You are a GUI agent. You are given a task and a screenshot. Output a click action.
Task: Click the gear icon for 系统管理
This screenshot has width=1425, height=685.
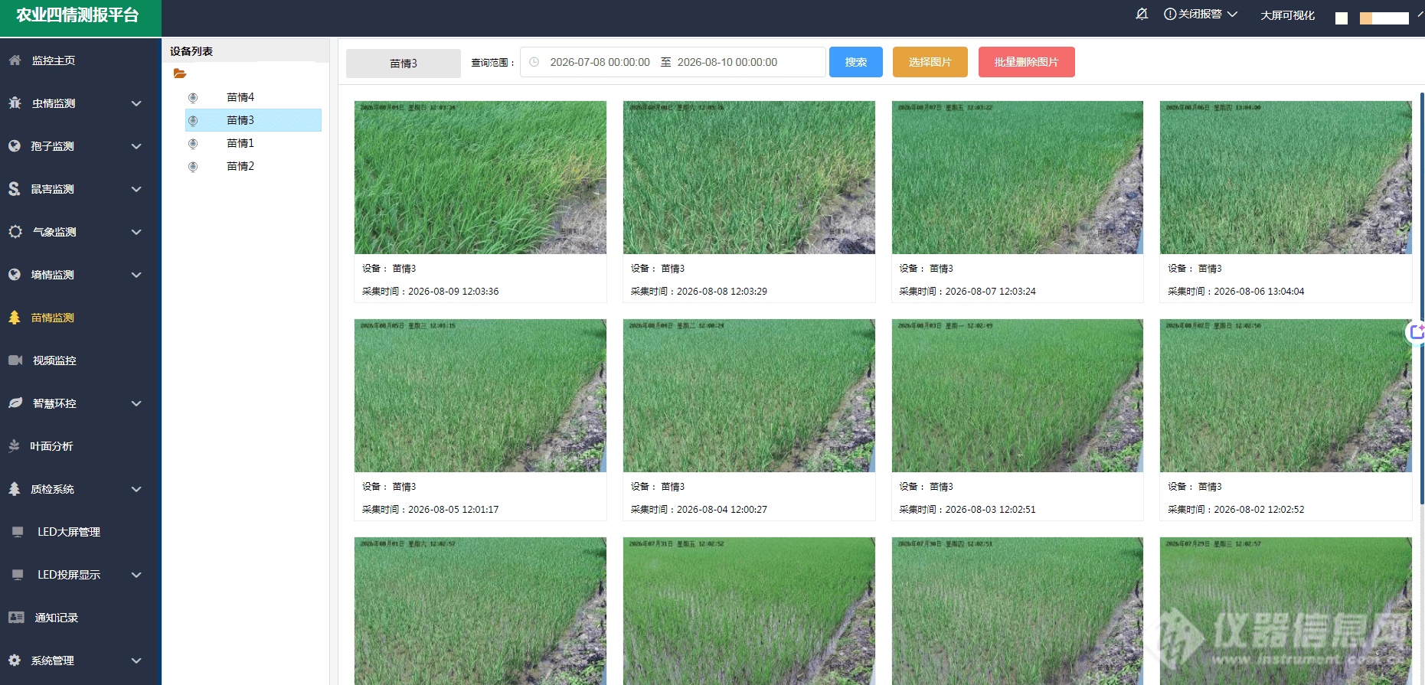(15, 660)
